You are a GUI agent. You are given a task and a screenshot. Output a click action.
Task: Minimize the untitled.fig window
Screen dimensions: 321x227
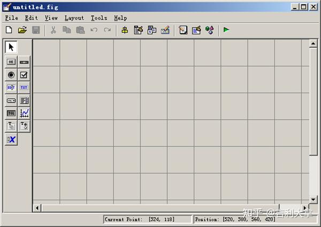[x=295, y=7]
